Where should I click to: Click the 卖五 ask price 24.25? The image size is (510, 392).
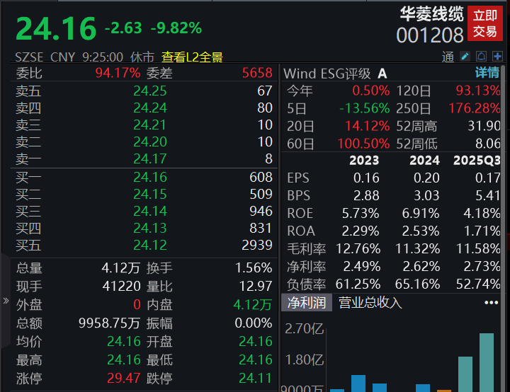[149, 91]
